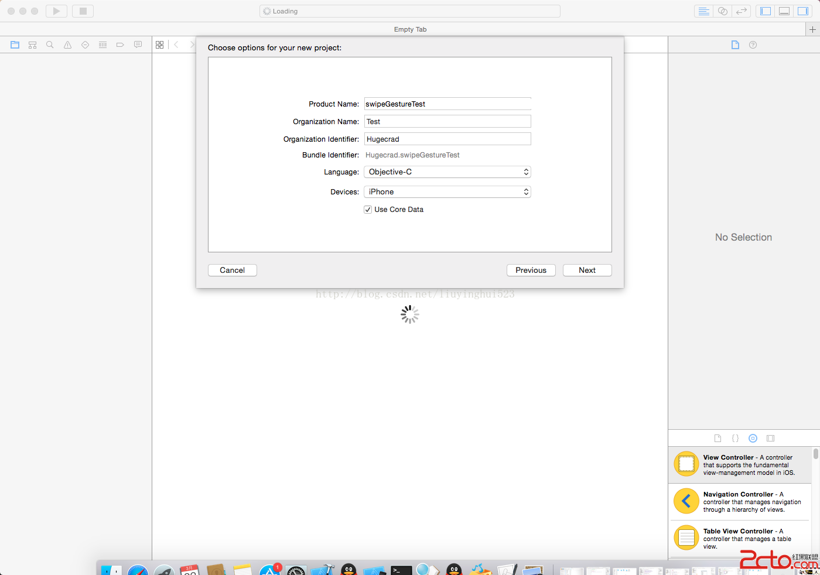Open Safari from the Dock
Viewport: 820px width, 575px height.
pos(138,570)
